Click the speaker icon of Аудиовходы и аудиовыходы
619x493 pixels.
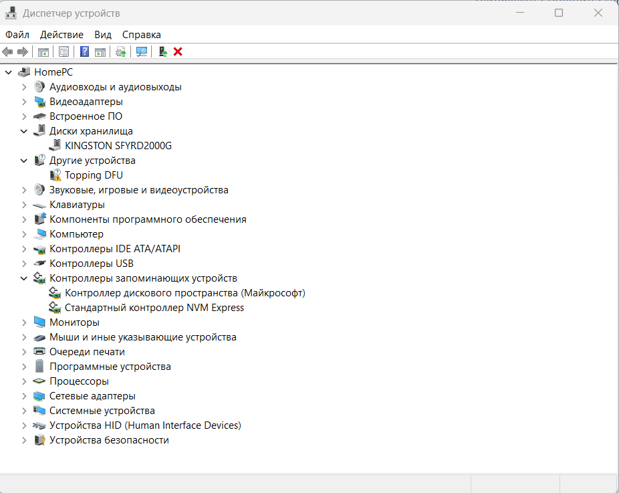click(x=39, y=86)
